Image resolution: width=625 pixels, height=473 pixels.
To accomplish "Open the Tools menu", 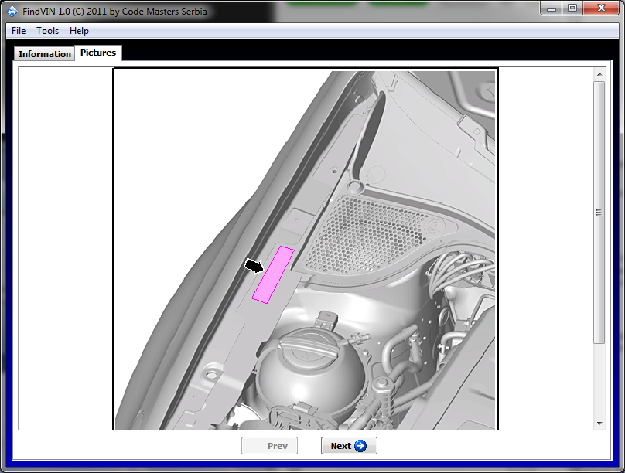I will [x=47, y=31].
